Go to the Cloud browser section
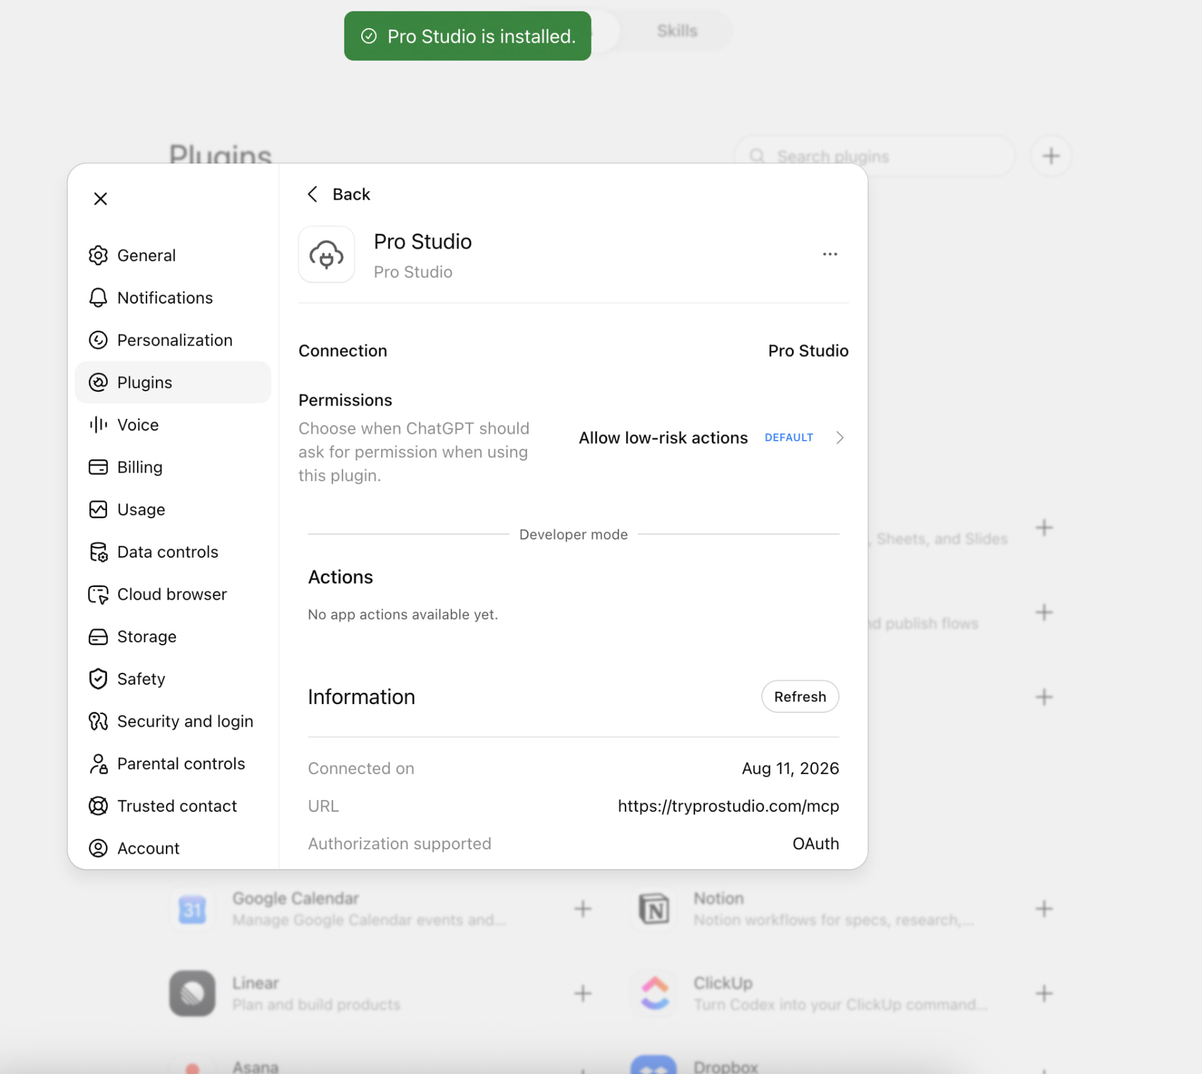This screenshot has width=1202, height=1074. point(173,594)
